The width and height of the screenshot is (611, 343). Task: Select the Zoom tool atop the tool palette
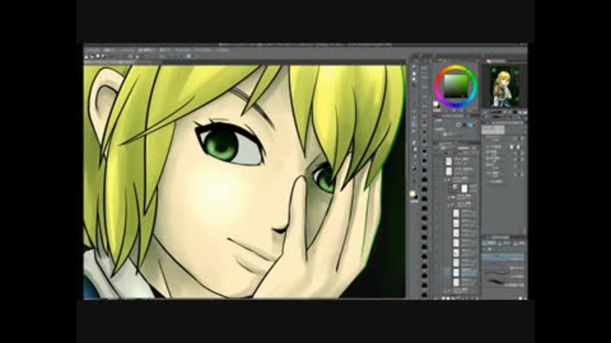tap(414, 66)
